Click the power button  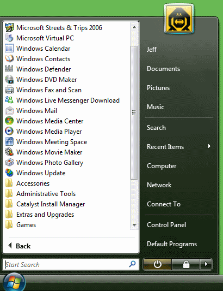coord(157,264)
